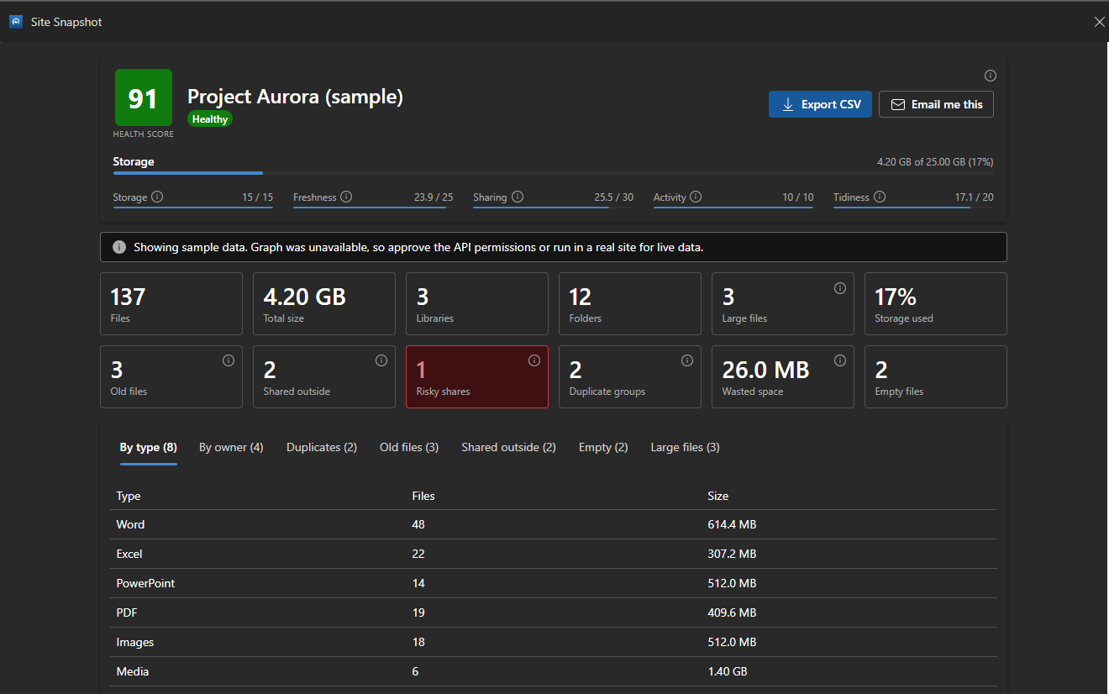Close the Site Snapshot window
The height and width of the screenshot is (694, 1109).
coord(1099,22)
